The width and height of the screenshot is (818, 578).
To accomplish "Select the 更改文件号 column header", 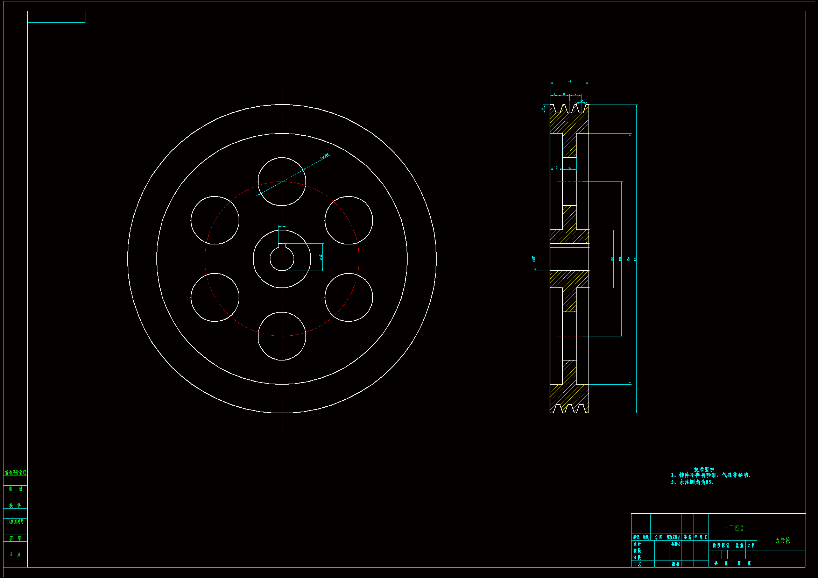I will pyautogui.click(x=674, y=537).
